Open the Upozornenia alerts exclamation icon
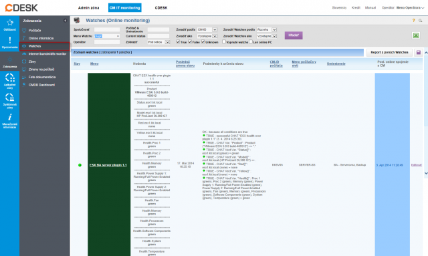This screenshot has height=256, width=428. [x=10, y=40]
